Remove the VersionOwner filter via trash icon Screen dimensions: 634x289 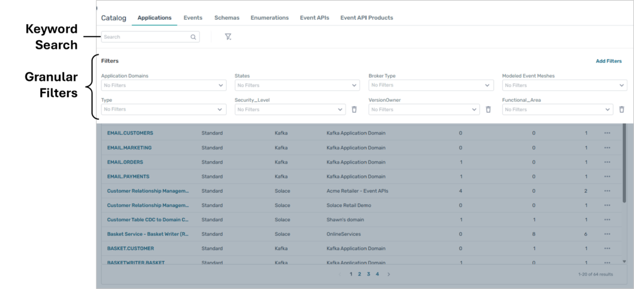tap(488, 109)
